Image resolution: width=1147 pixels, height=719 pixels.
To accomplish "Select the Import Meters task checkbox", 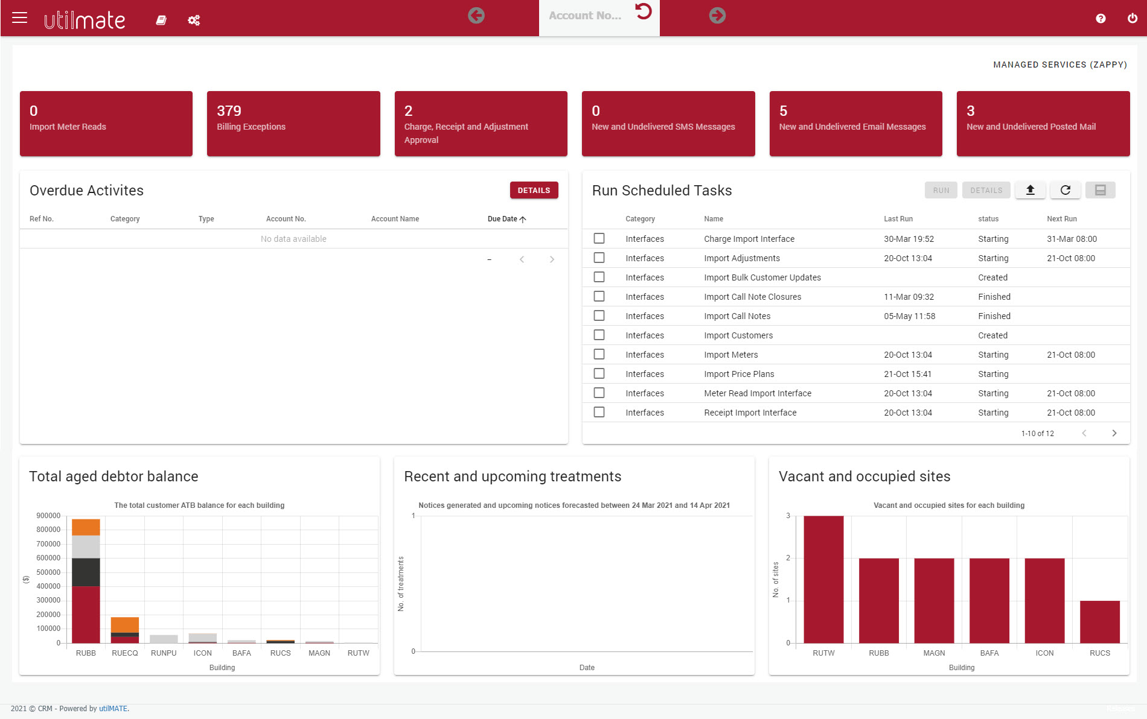I will [x=599, y=355].
